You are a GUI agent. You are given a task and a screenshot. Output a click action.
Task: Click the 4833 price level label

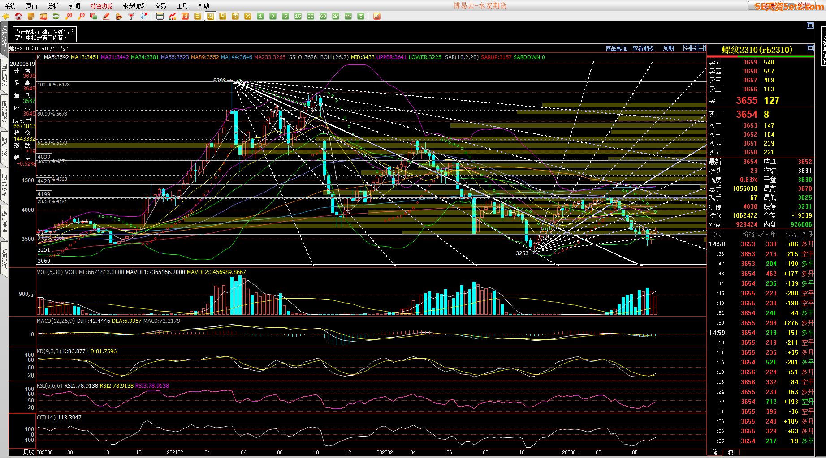coord(44,157)
